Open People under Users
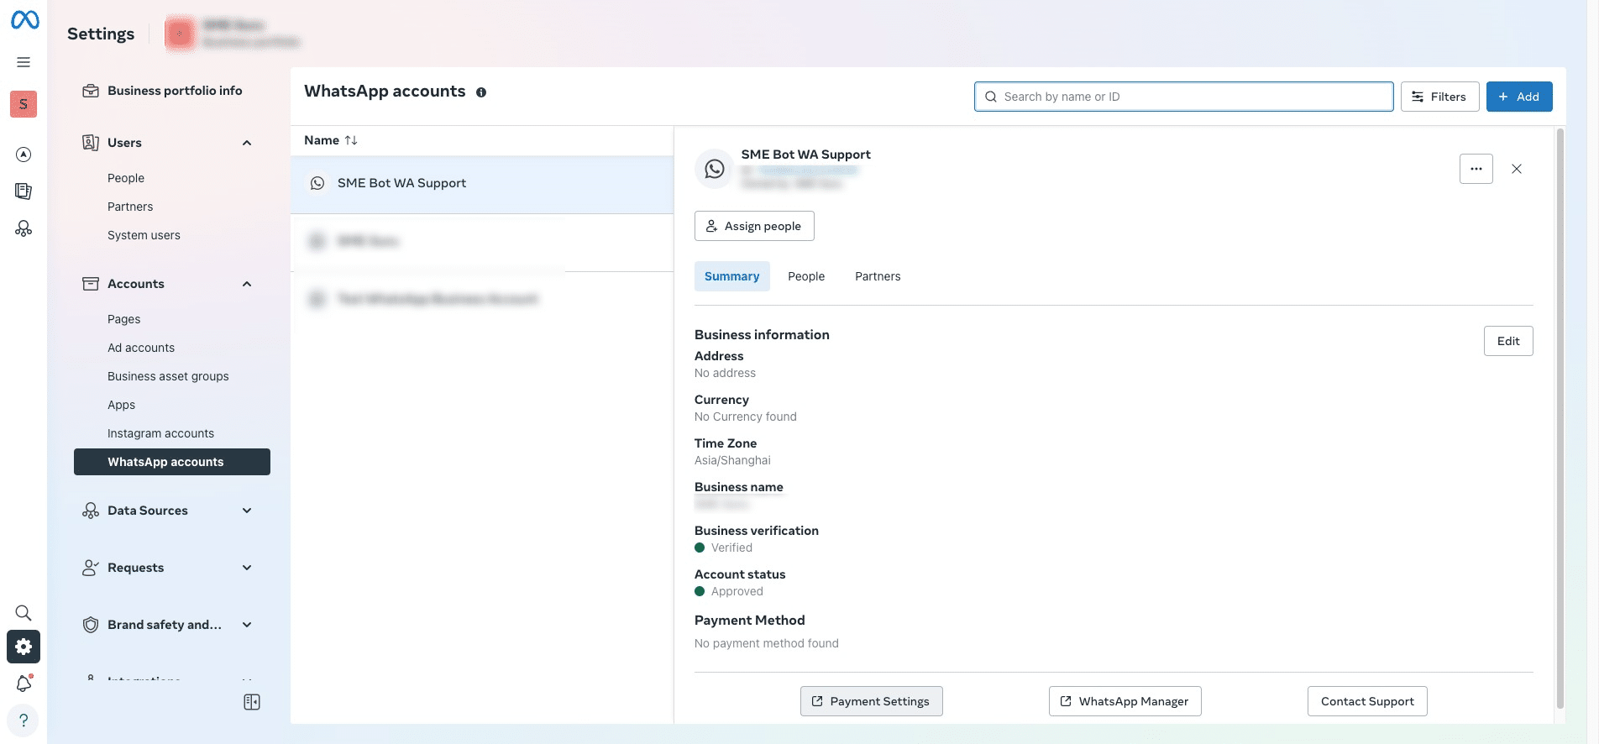1599x744 pixels. click(x=126, y=178)
